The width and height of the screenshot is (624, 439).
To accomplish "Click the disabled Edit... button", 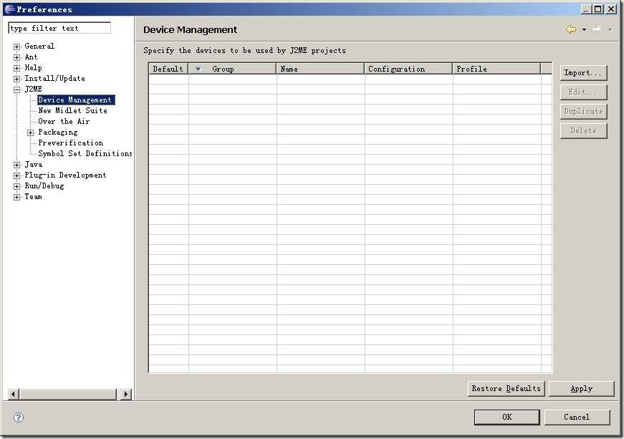I will pyautogui.click(x=583, y=92).
